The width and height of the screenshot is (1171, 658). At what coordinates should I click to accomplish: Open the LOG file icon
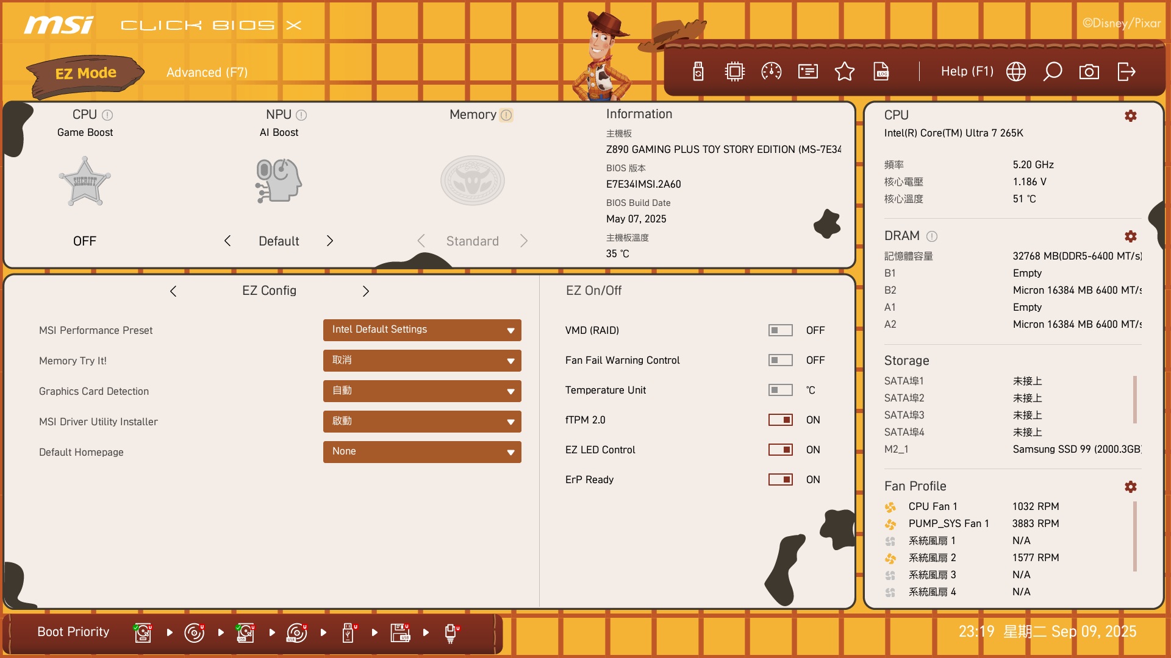point(881,72)
